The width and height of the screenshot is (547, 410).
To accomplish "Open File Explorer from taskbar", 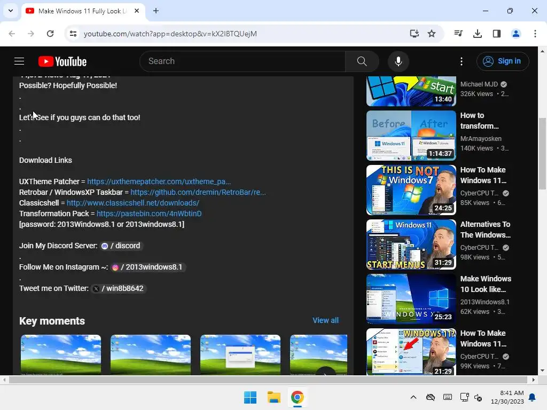I will click(274, 397).
